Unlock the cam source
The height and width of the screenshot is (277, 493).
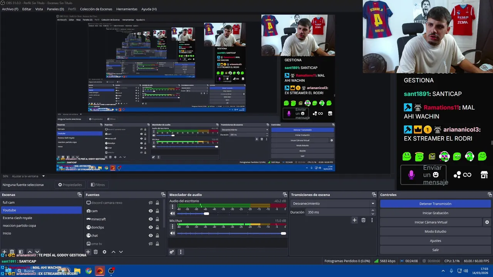click(x=157, y=211)
